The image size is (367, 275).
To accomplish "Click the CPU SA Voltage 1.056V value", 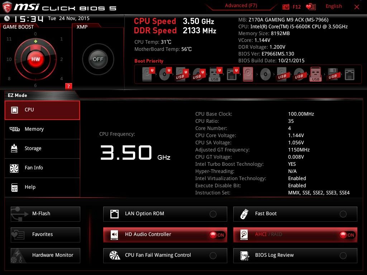I will pyautogui.click(x=296, y=143).
